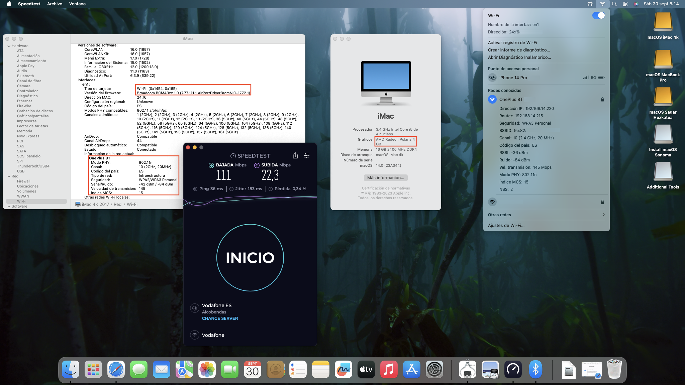The width and height of the screenshot is (685, 385).
Task: Select the Install macOS Sonoma desktop volume
Action: point(663,141)
